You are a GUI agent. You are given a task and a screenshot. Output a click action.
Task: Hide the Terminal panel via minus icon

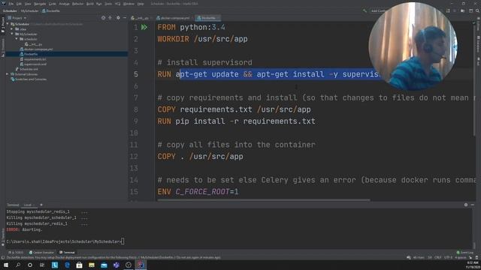[x=473, y=205]
